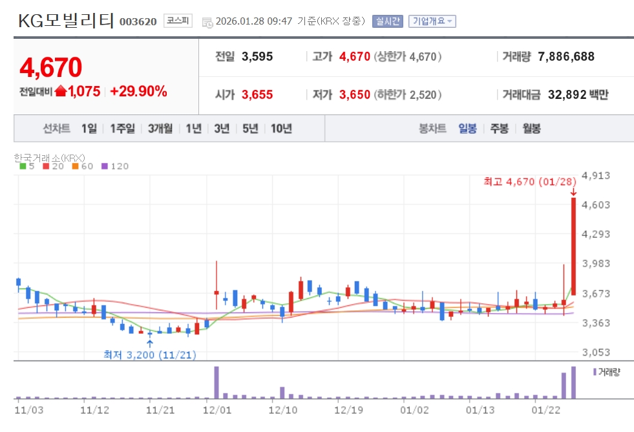
Task: Open the 기업개요 dropdown
Action: (x=432, y=21)
